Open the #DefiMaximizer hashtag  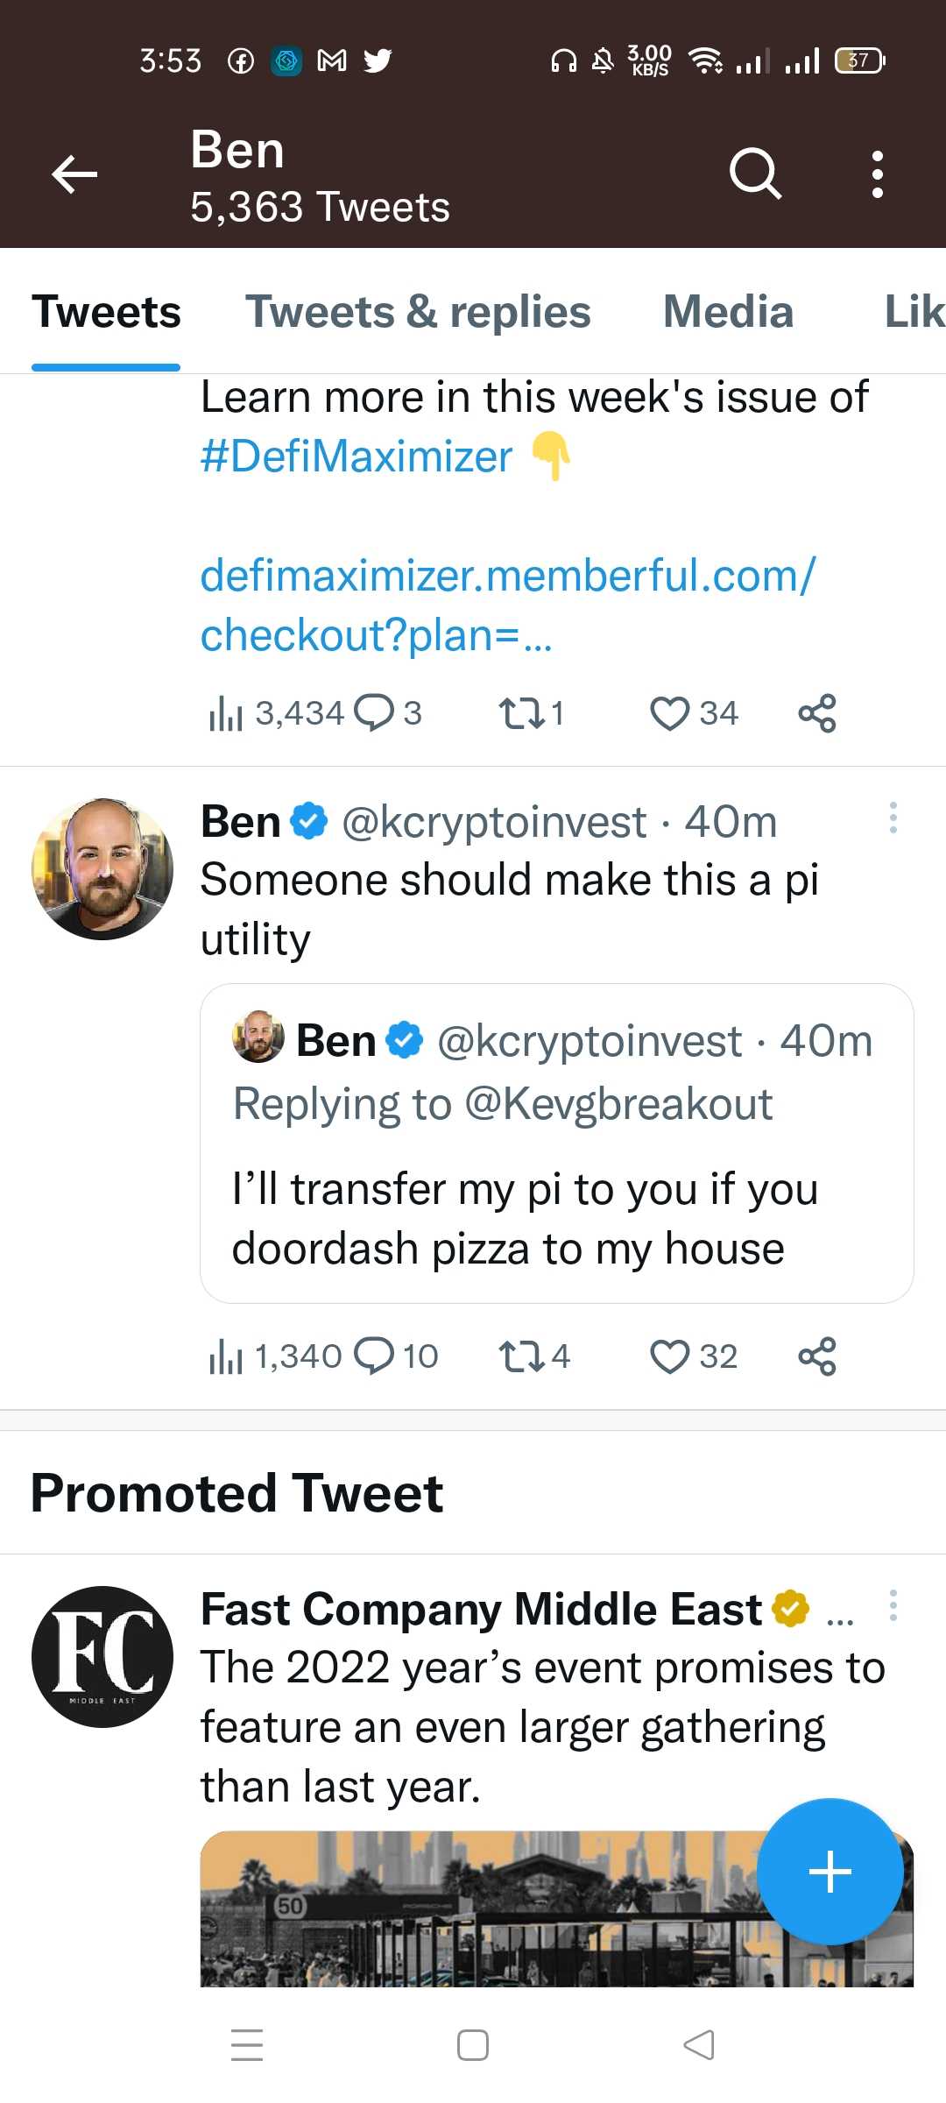coord(356,457)
